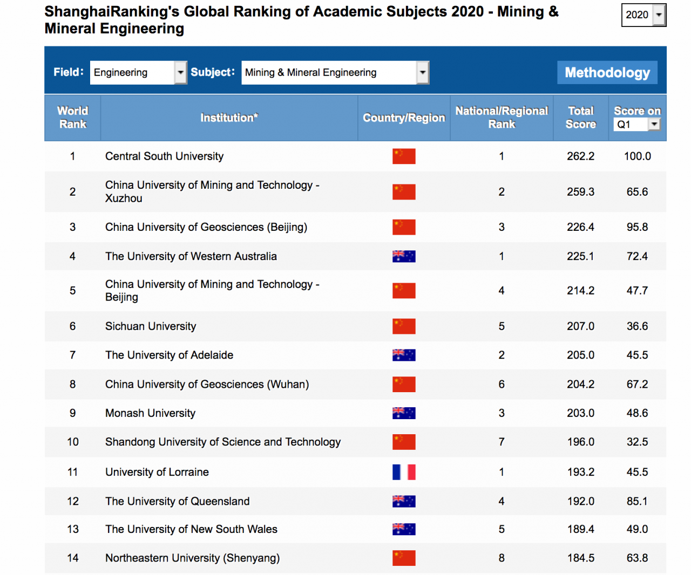Open the Subject dropdown for Mining & Mineral Engineering
This screenshot has height=575, width=691.
pos(335,73)
